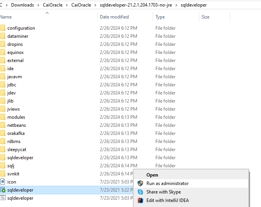Click the icon image file icon
Image resolution: width=261 pixels, height=207 pixels.
click(x=3, y=182)
